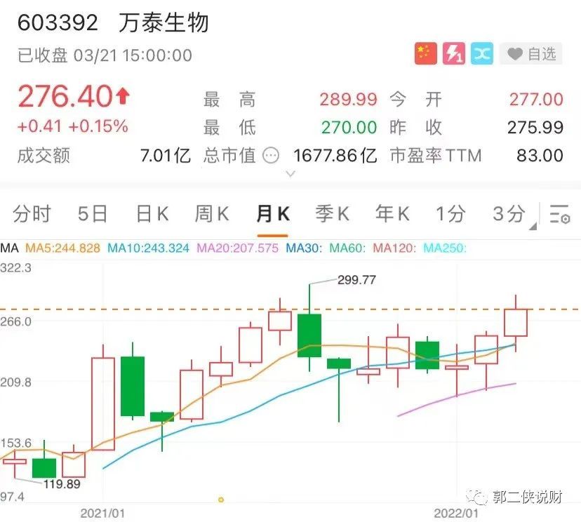Tap 市盈率TTM value 83.00

tap(540, 156)
